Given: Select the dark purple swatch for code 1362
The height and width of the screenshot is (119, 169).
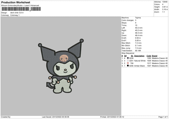Looking at the screenshot, I should click(x=128, y=58).
